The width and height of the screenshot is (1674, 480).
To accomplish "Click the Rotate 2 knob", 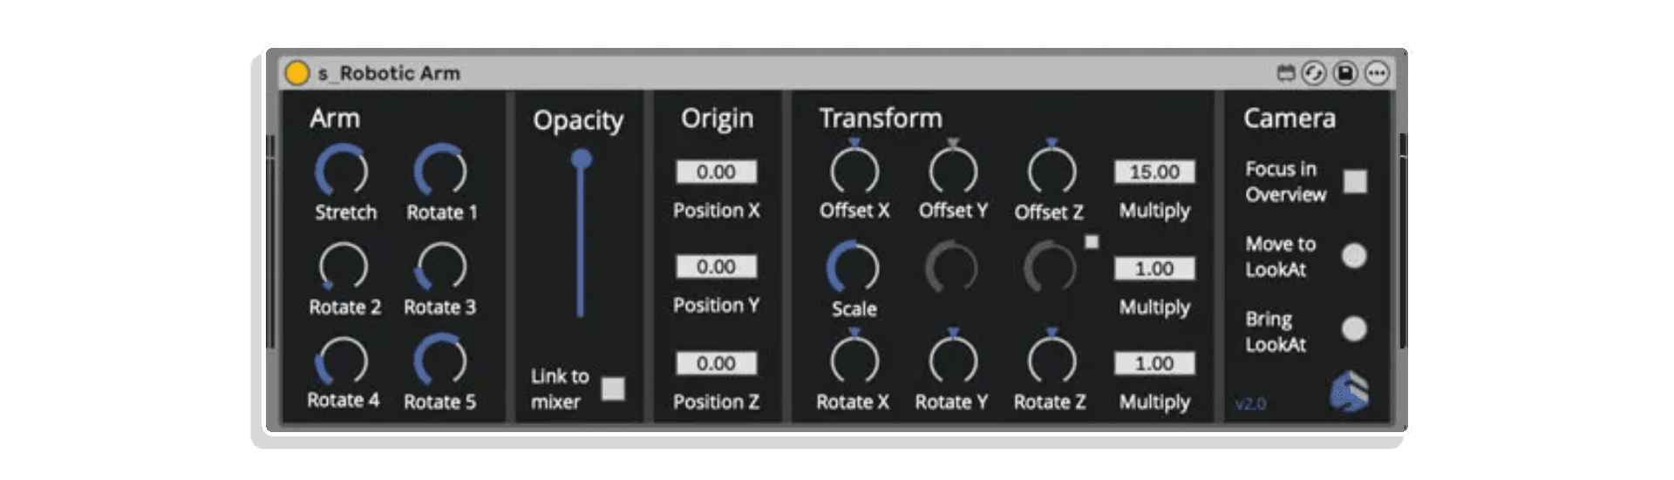I will (342, 266).
